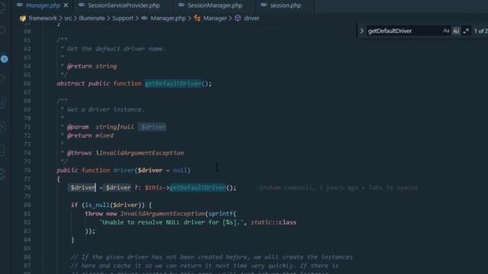Viewport: 488px width, 274px height.
Task: Toggle Use Regular Expression in find widget
Action: (x=466, y=30)
